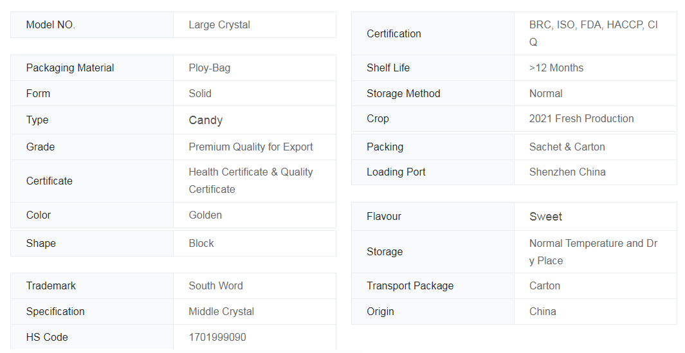Click the Golden color value

[205, 215]
